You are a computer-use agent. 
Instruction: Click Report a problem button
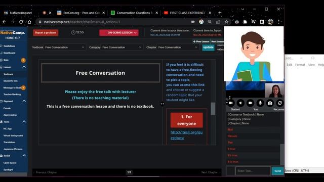click(46, 32)
